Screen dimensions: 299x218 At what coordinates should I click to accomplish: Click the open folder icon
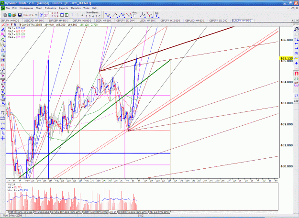tap(14, 15)
